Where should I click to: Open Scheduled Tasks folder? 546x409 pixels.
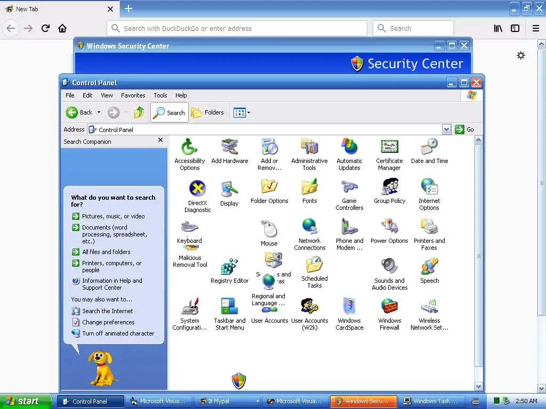[315, 272]
